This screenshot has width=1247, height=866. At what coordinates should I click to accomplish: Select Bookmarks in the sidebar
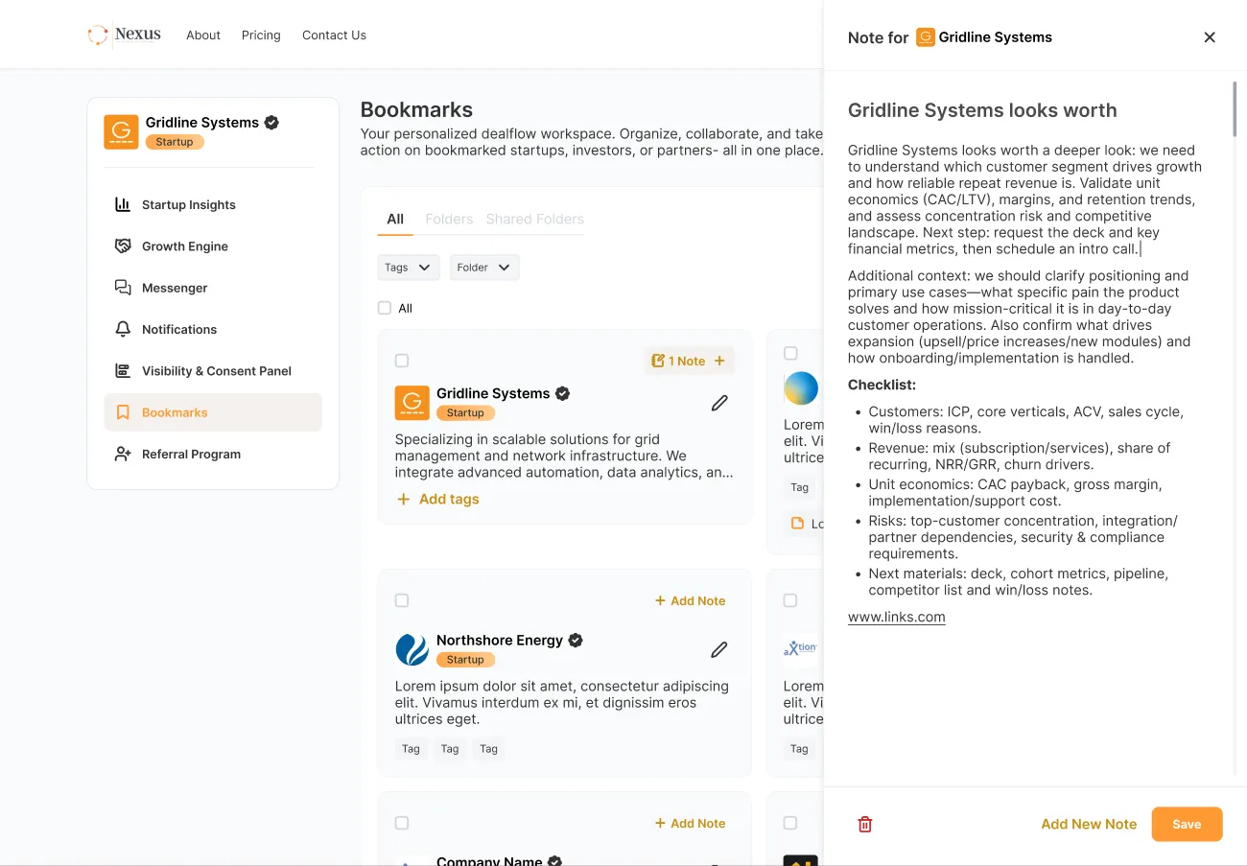click(213, 412)
